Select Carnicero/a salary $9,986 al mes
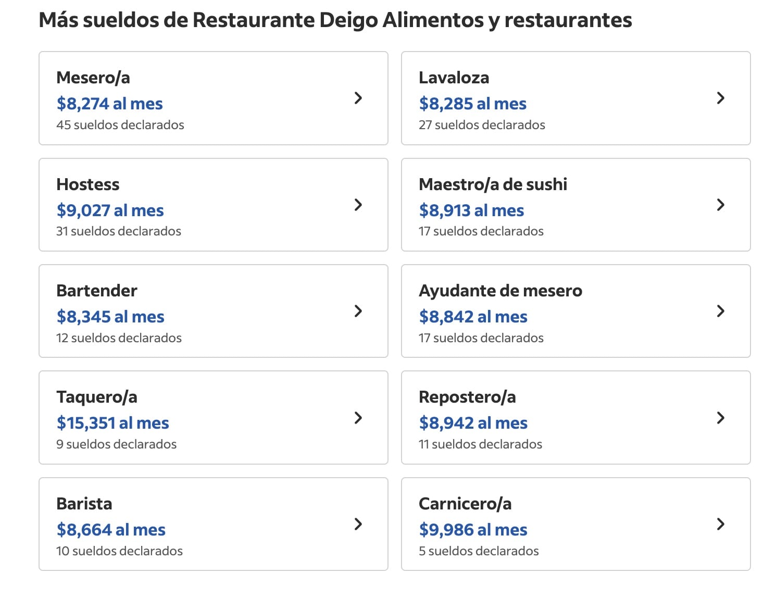This screenshot has width=776, height=598. (473, 530)
